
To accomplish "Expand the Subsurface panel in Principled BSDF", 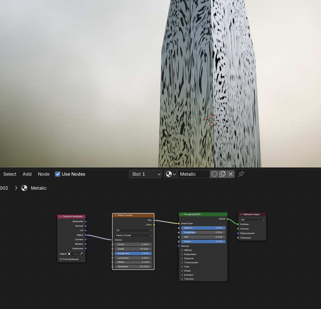I will click(182, 254).
